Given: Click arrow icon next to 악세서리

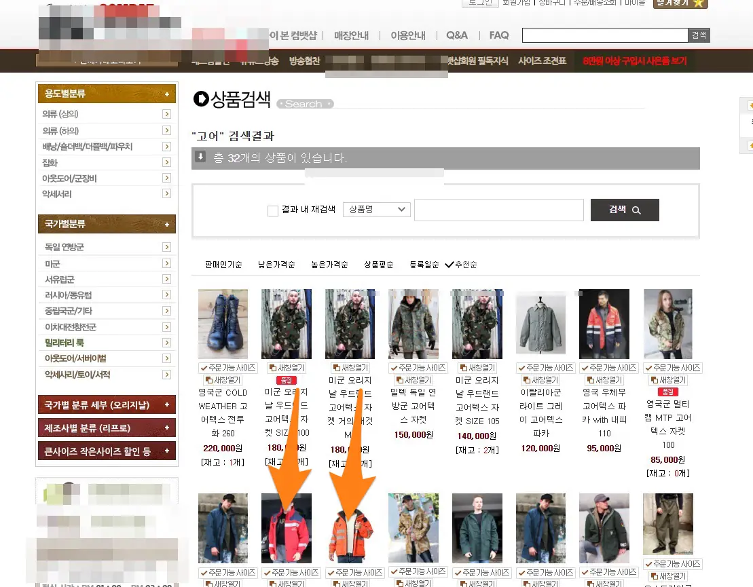Looking at the screenshot, I should tap(166, 194).
